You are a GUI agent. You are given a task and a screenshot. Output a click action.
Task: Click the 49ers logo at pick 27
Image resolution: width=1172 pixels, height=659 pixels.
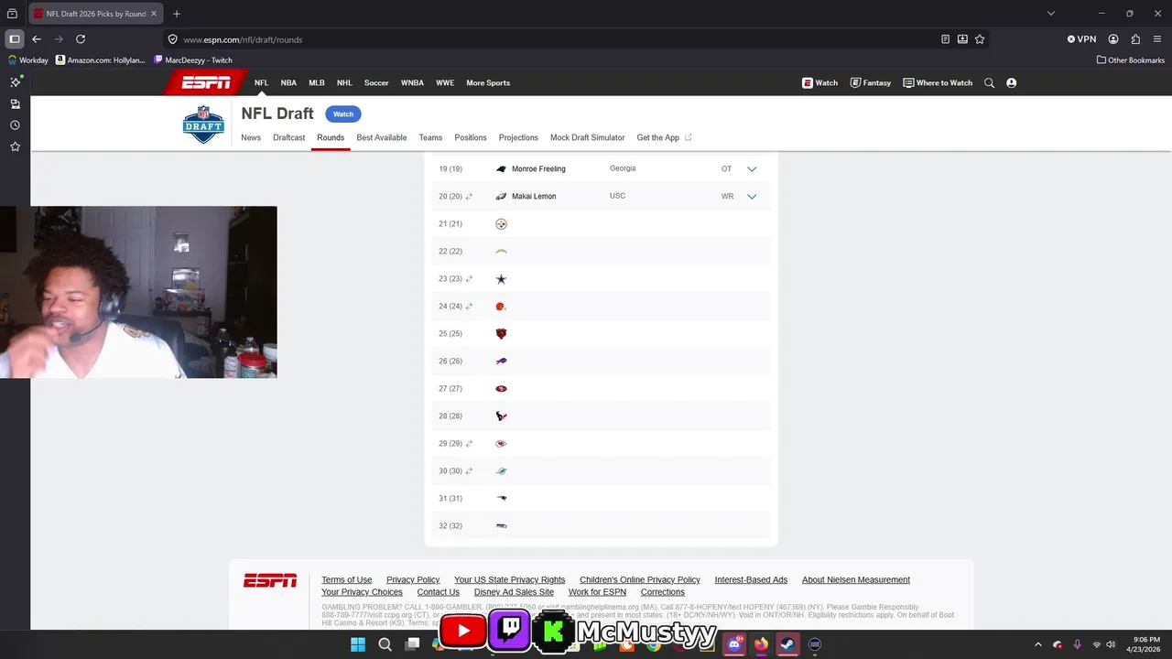(501, 389)
